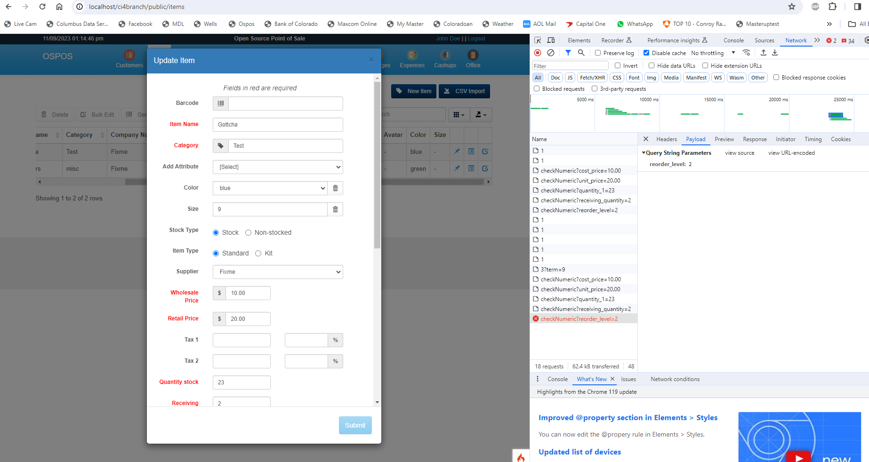The height and width of the screenshot is (462, 869).
Task: Clear the network request log
Action: tap(551, 53)
